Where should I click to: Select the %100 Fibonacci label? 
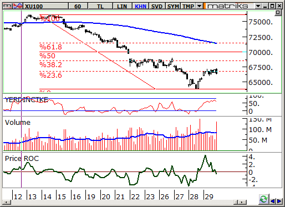point(49,19)
